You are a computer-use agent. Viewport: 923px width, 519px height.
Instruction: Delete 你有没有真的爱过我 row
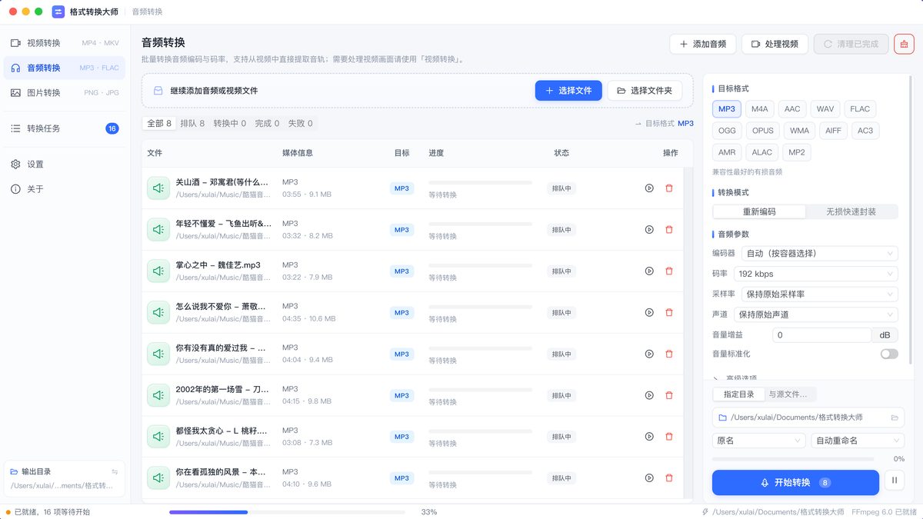tap(668, 354)
